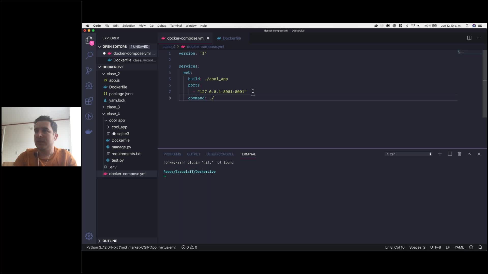Switch to the Dockerfile editor tab
Viewport: 488px width, 274px height.
pyautogui.click(x=232, y=38)
